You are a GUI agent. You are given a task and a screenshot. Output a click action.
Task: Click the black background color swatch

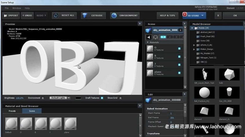(x=78, y=98)
